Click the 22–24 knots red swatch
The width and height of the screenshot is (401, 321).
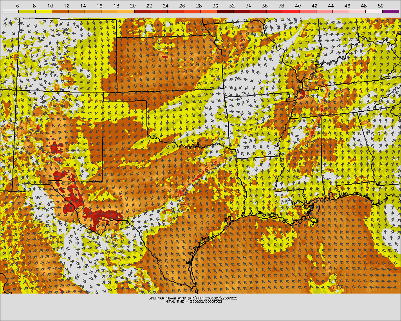[x=159, y=11]
